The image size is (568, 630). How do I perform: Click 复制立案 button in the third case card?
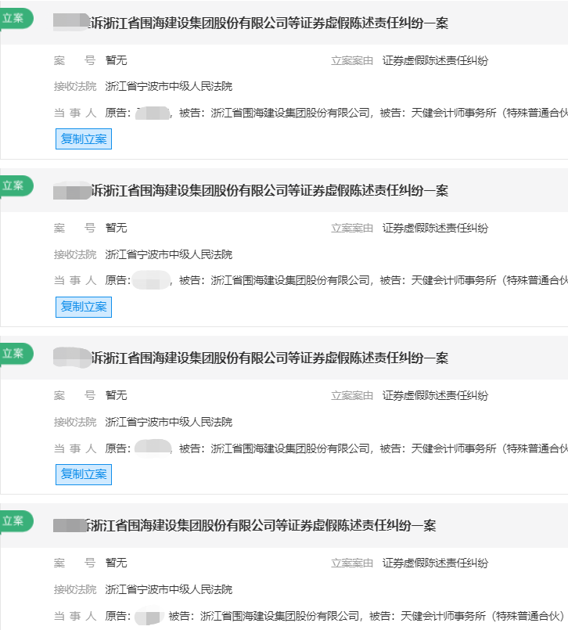(x=84, y=474)
